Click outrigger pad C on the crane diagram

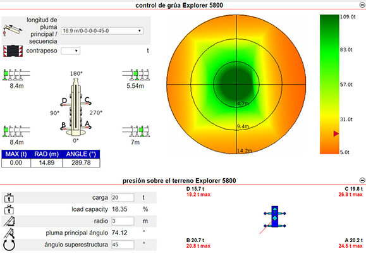click(x=90, y=103)
